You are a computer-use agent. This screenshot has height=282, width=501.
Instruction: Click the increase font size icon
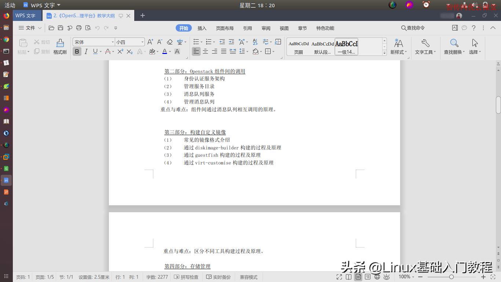pos(150,42)
